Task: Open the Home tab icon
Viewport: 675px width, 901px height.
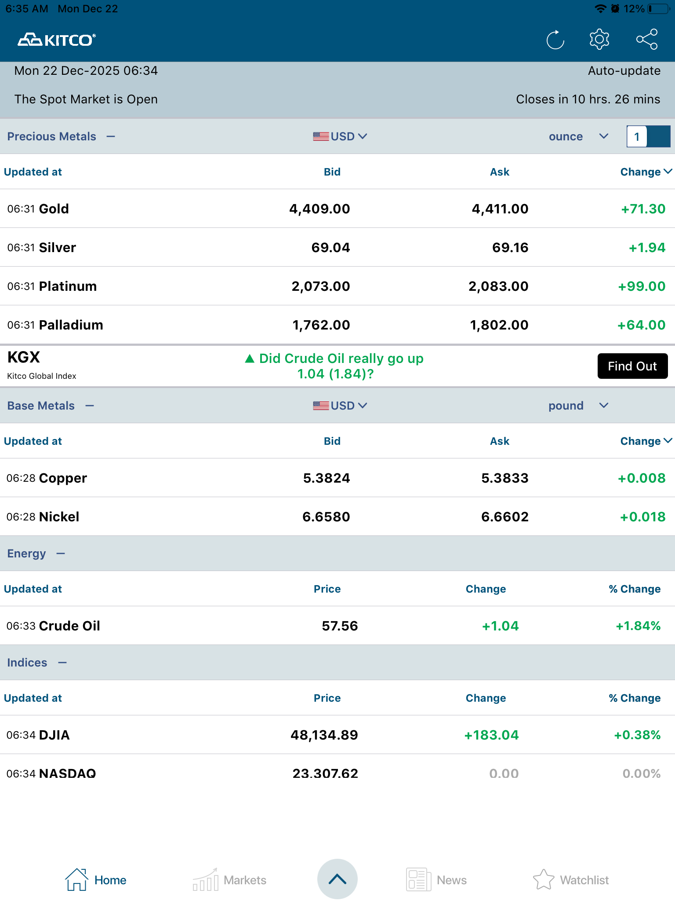Action: coord(76,879)
